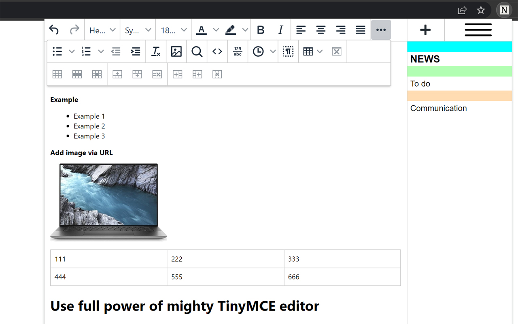This screenshot has height=324, width=518.
Task: Undo the last edit
Action: [54, 30]
